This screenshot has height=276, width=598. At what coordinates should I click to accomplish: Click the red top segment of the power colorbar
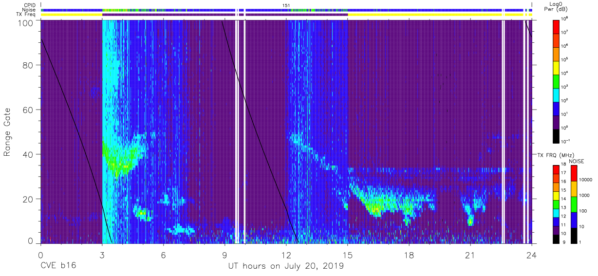(x=557, y=26)
